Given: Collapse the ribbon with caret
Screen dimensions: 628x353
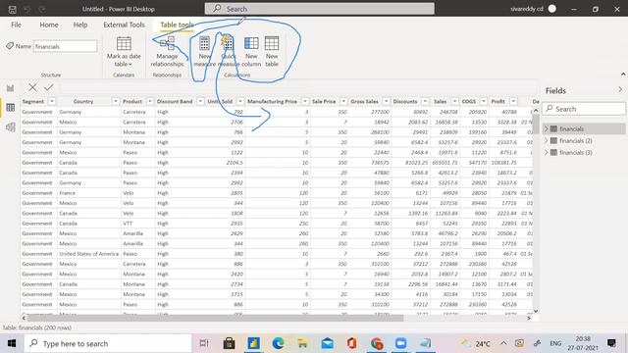Looking at the screenshot, I should click(623, 75).
